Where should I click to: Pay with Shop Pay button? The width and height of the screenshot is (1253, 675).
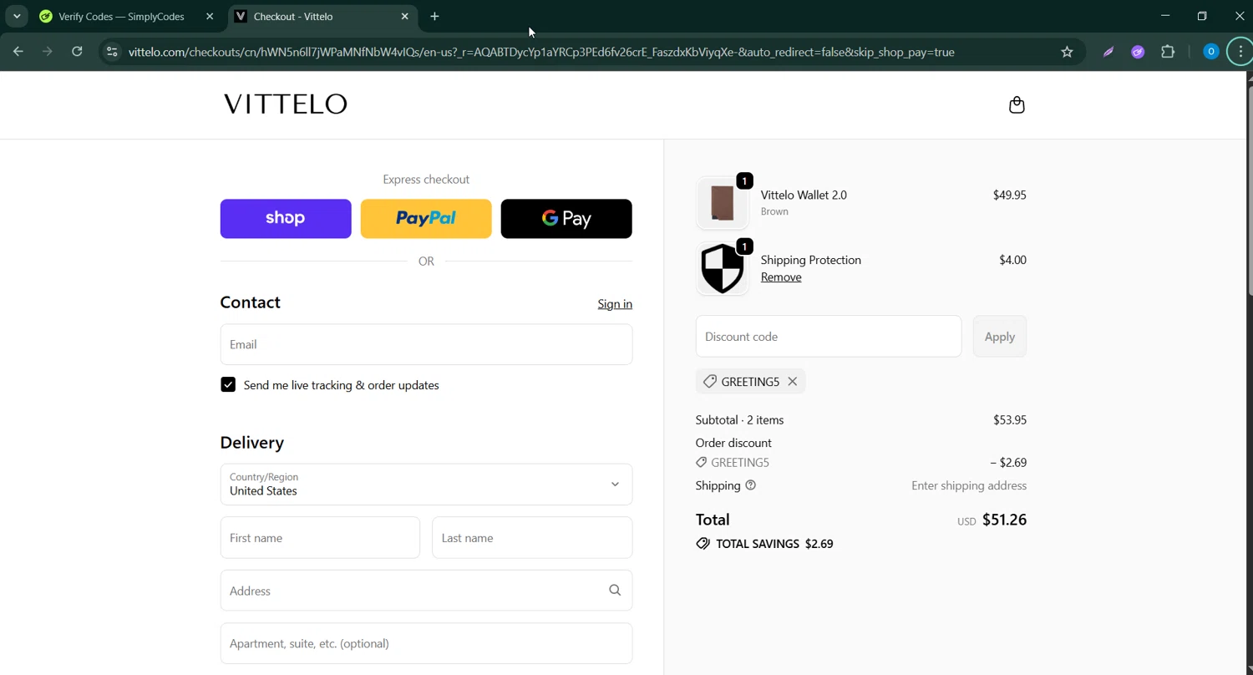click(286, 219)
